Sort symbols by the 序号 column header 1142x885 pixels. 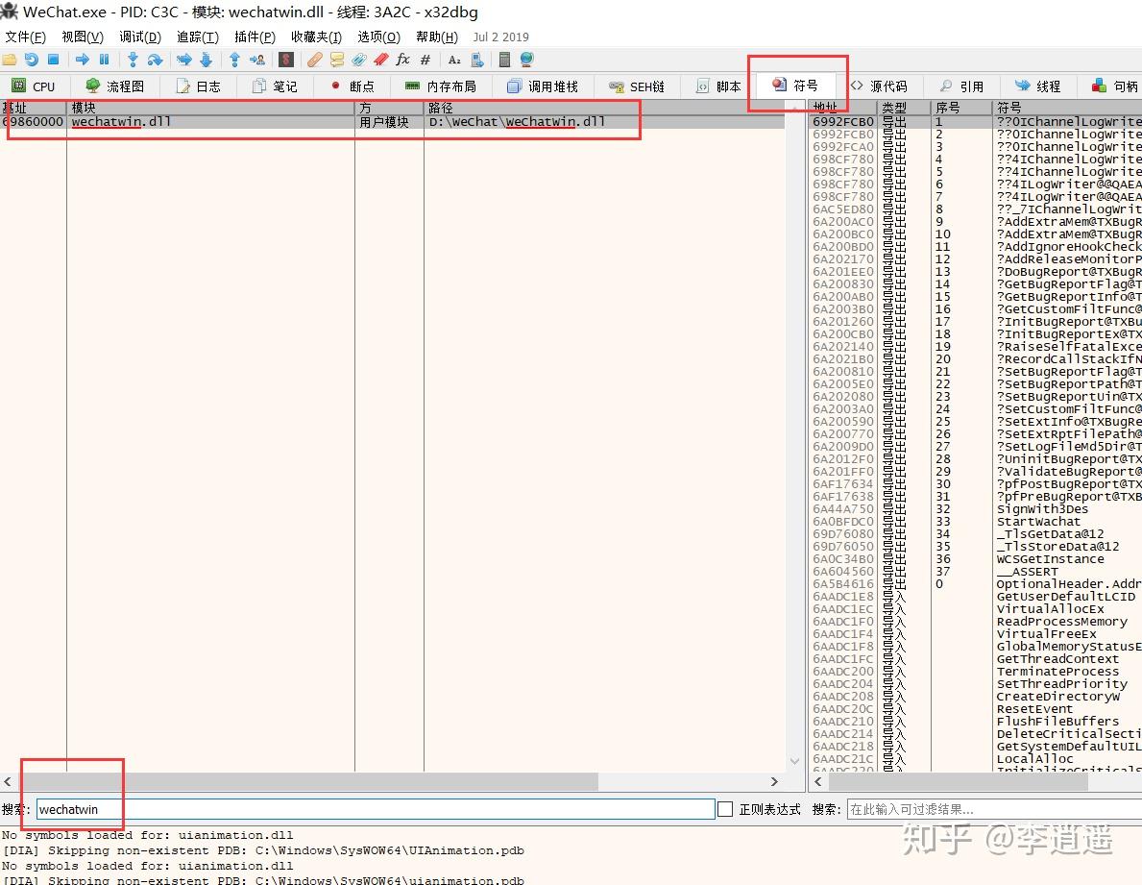click(x=961, y=107)
